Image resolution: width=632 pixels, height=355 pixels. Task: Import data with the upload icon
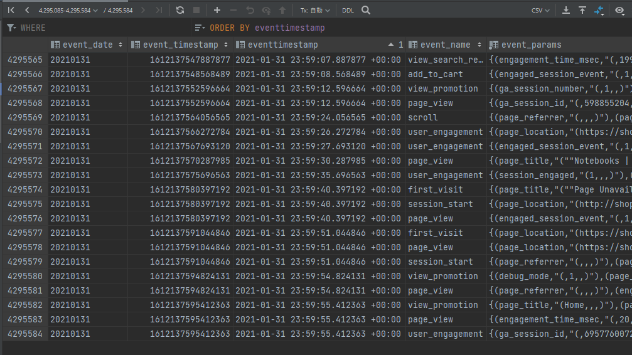coord(582,10)
